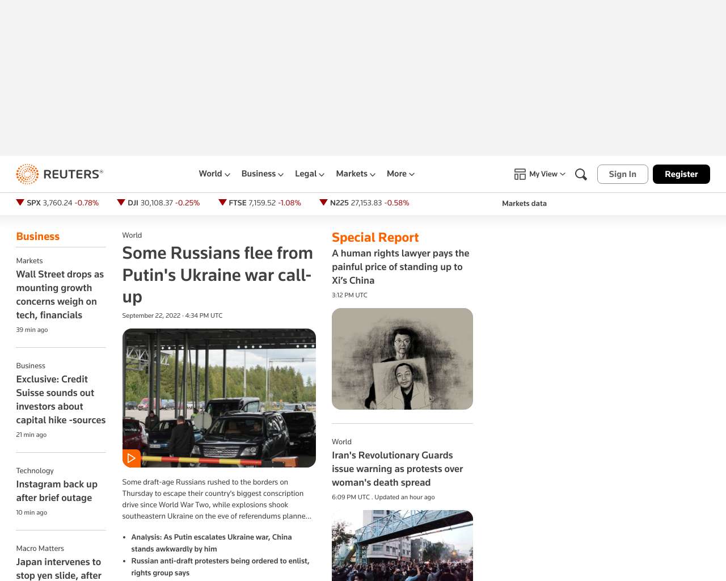
Task: Click the Macro Matters category label
Action: click(x=40, y=548)
